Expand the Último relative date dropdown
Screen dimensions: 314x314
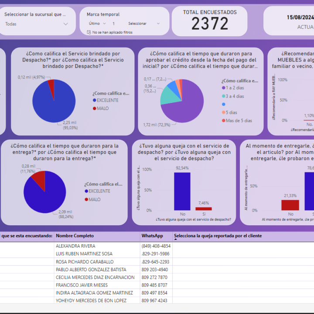pos(98,24)
